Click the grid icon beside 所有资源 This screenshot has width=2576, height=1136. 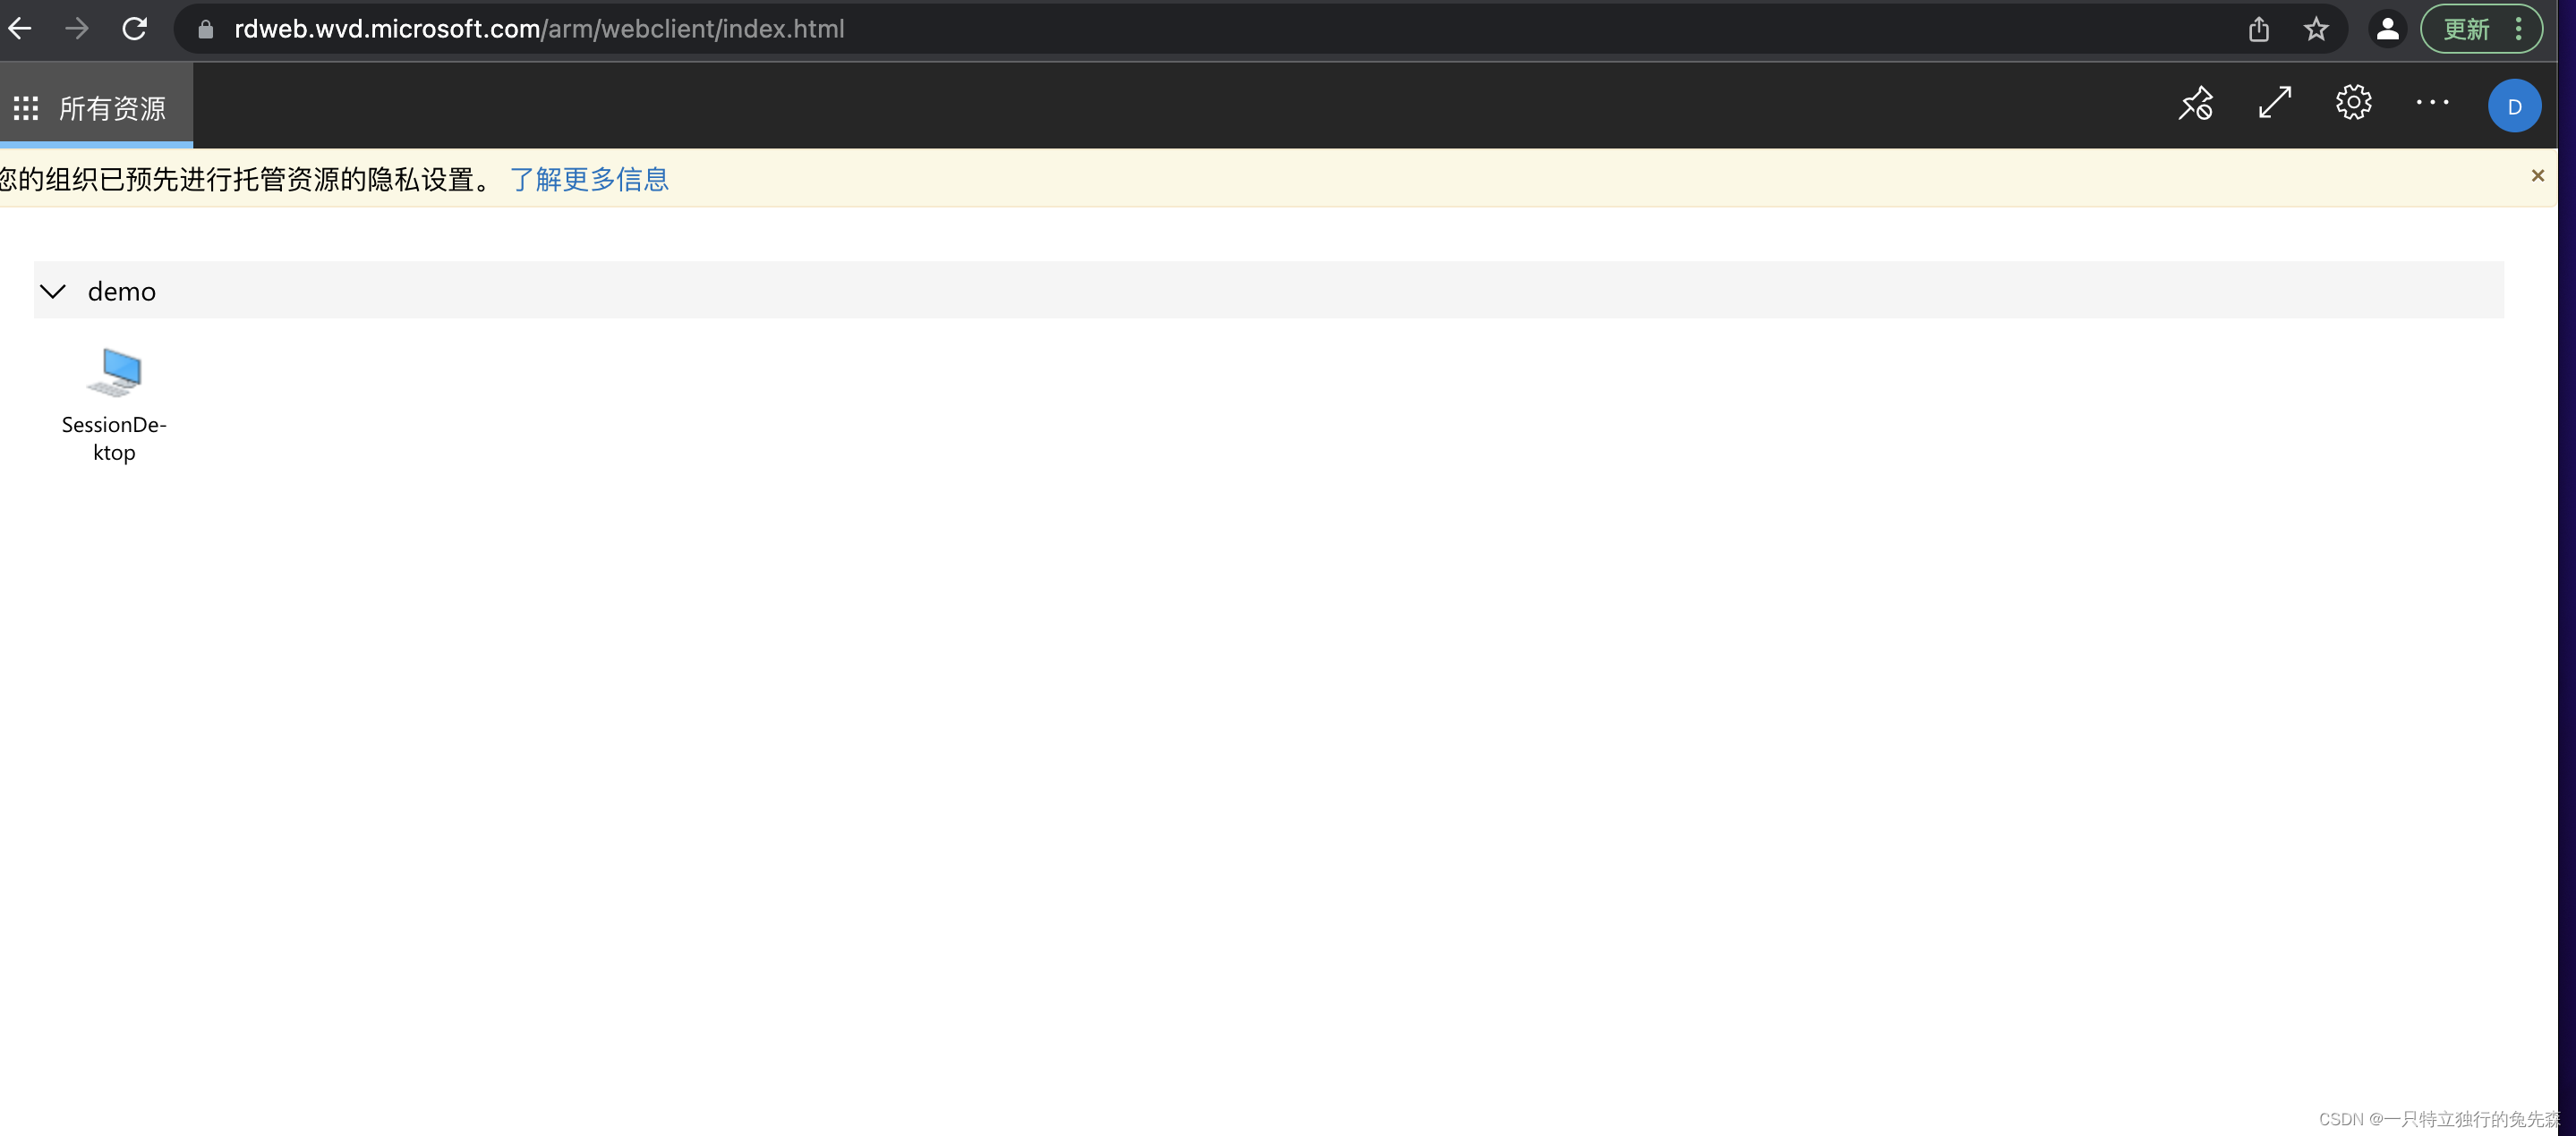point(26,108)
